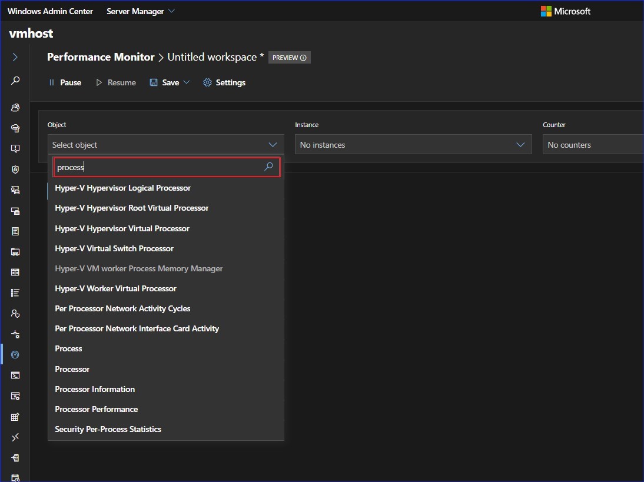Open the Remote Desktop tool
The image size is (644, 482).
coord(15,438)
